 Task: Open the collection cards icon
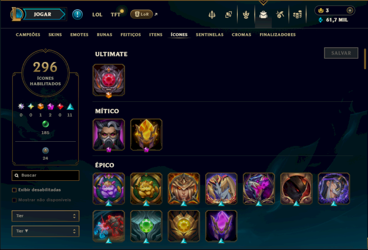click(229, 15)
